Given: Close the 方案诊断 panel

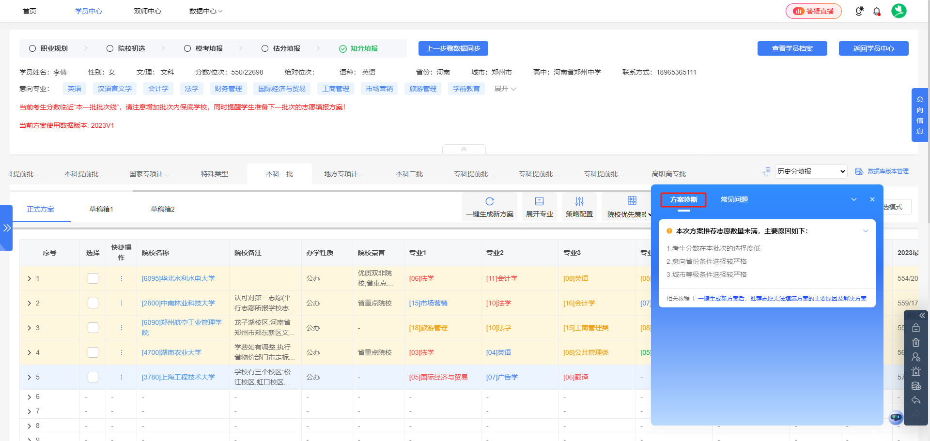Looking at the screenshot, I should pos(872,199).
